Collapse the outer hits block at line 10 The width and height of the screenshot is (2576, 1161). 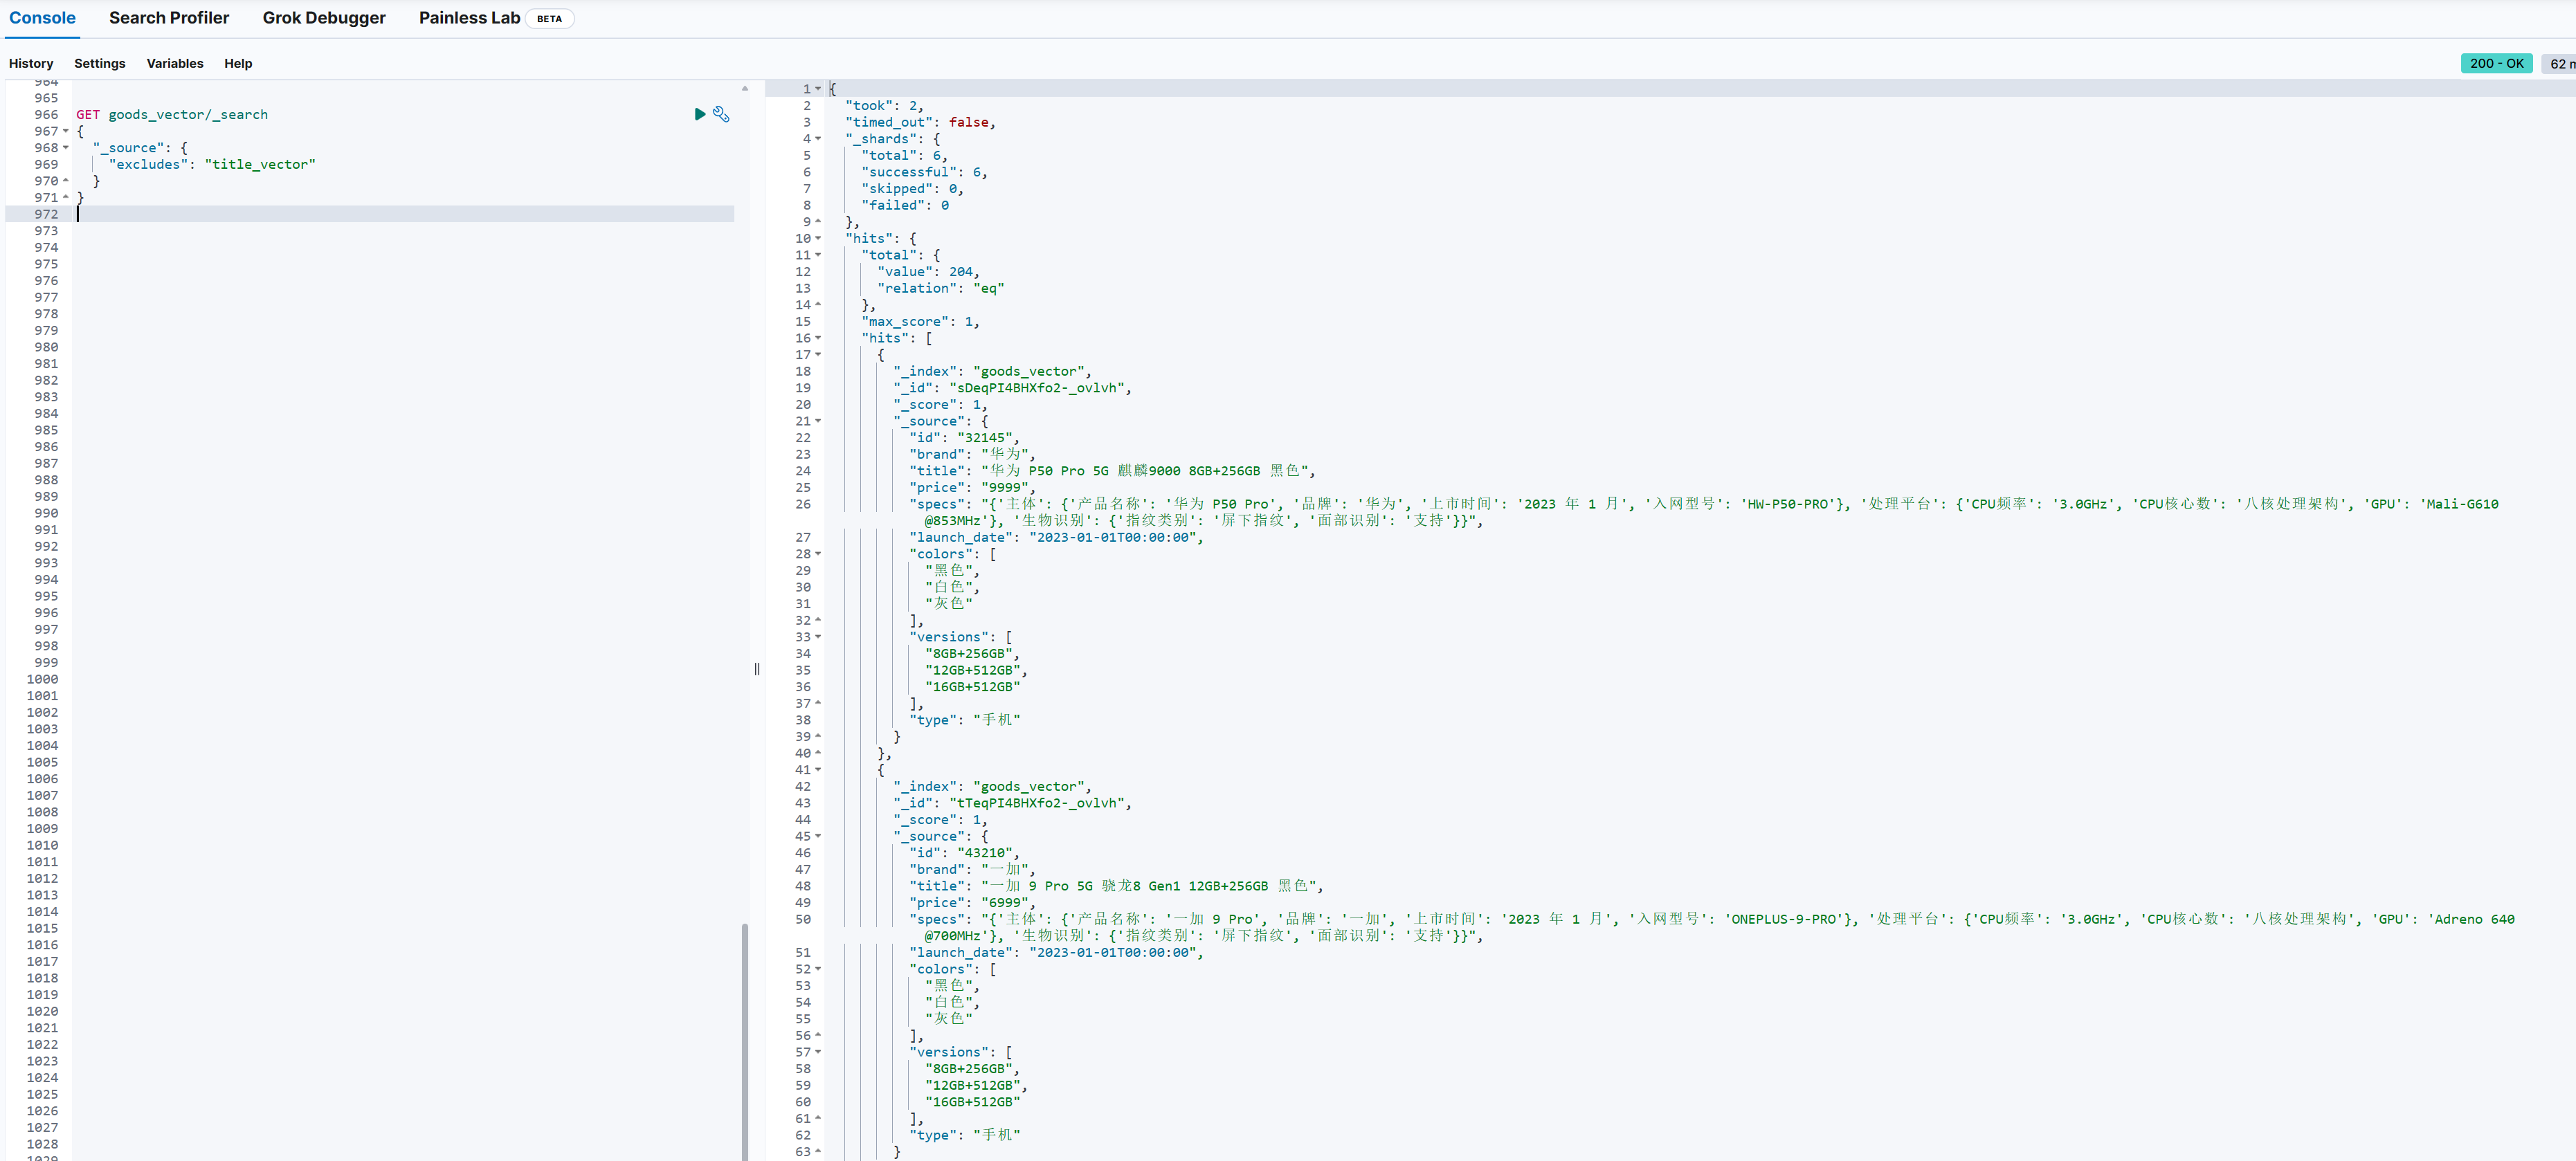[818, 238]
